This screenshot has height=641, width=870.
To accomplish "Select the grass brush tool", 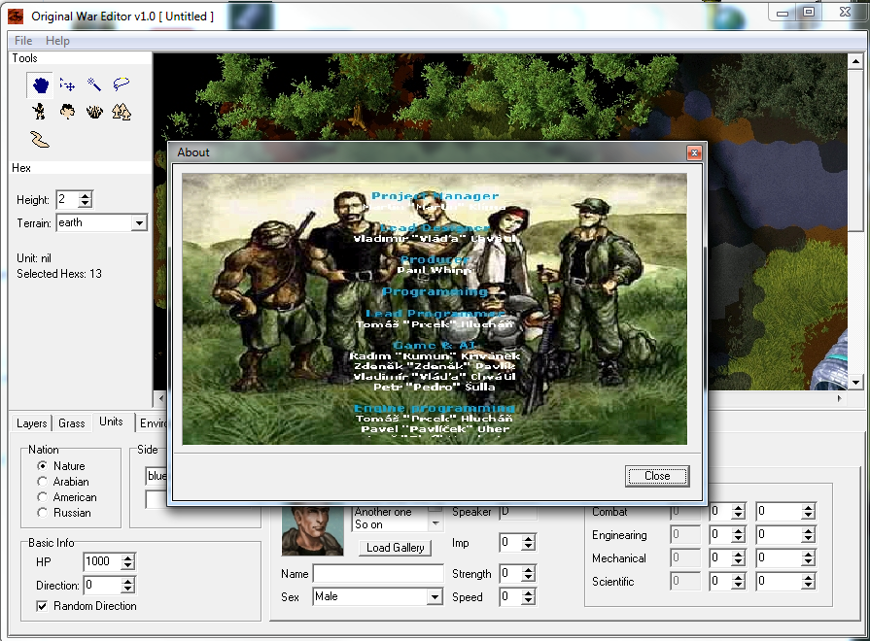I will coord(94,112).
